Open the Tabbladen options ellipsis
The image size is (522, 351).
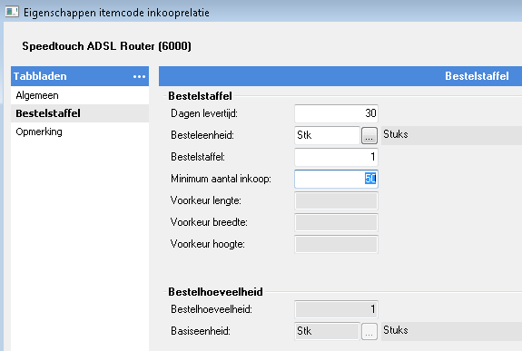click(139, 76)
